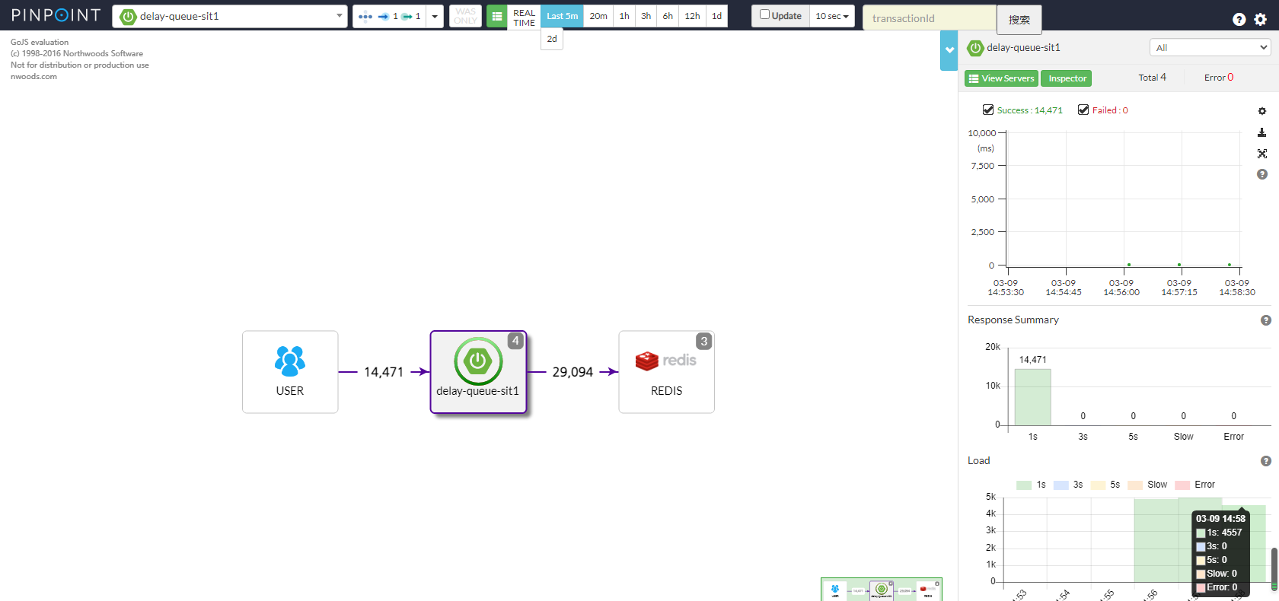Click instance count badge 4 on delay-queue-sit1
Screen dimensions: 1279x601
coord(516,341)
